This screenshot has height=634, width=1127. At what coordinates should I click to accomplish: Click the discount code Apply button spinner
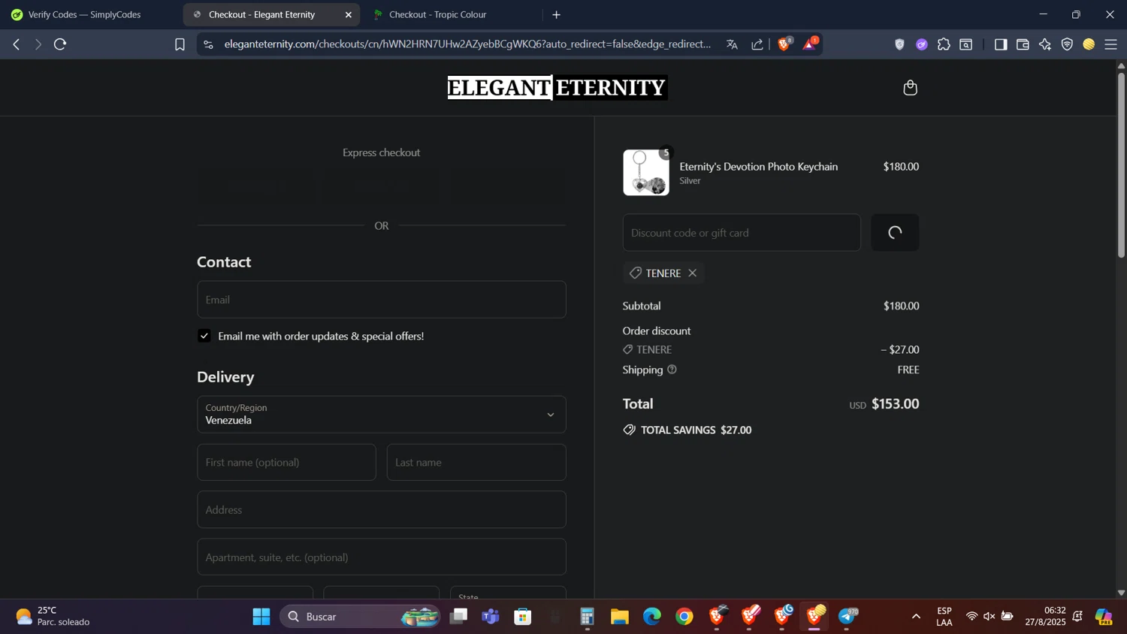click(895, 233)
